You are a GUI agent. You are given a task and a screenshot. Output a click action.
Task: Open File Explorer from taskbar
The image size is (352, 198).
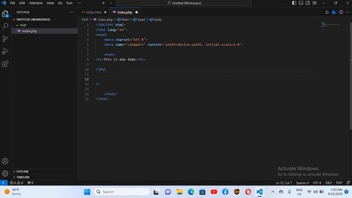click(179, 192)
